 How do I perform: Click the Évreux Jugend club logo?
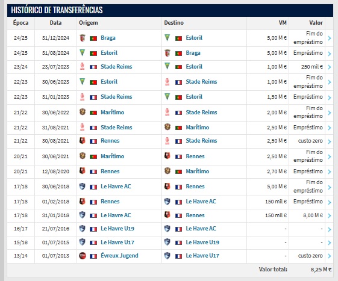pos(83,256)
